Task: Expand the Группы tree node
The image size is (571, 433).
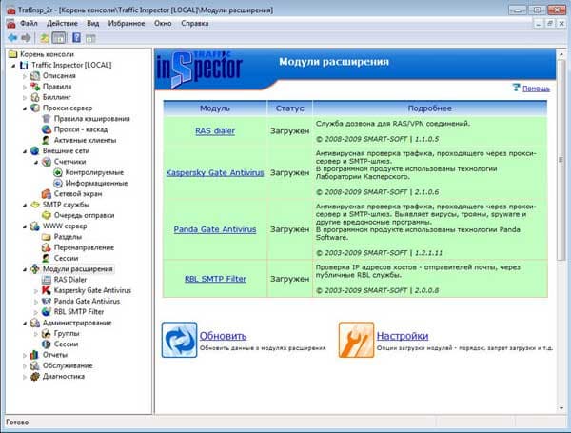Action: (36, 334)
